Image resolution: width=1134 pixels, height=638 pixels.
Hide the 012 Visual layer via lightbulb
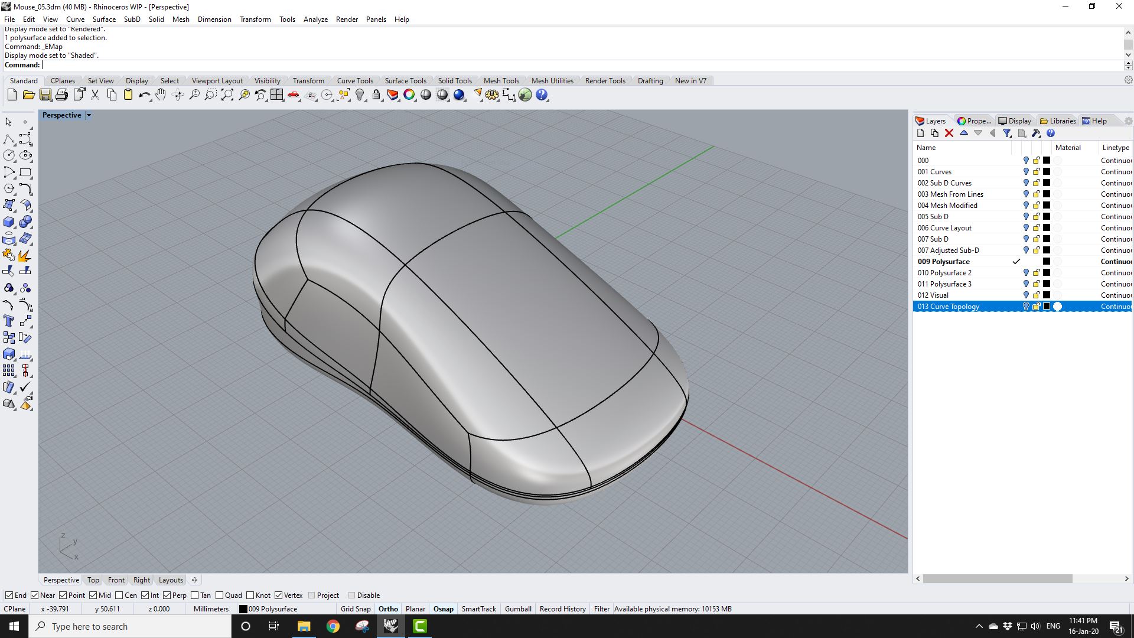1026,295
